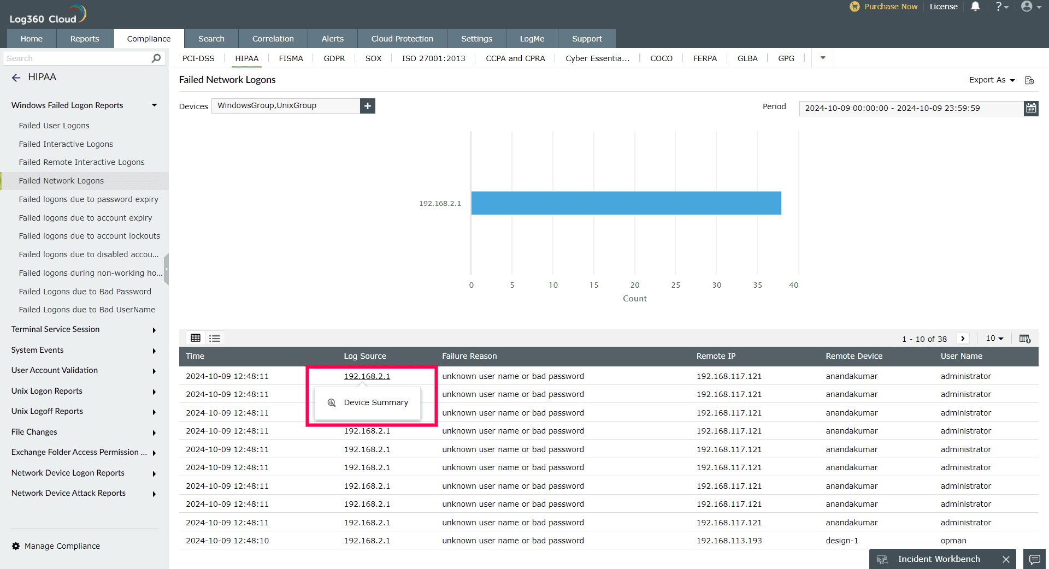Viewport: 1049px width, 569px height.
Task: Open the Alerts tab
Action: [333, 39]
